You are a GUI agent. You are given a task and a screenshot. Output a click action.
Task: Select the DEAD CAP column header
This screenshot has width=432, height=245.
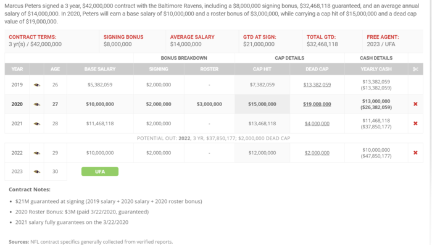[x=317, y=69]
